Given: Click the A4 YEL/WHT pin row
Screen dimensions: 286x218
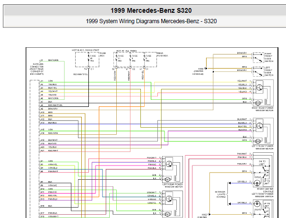Looking at the screenshot, I should (x=49, y=91).
